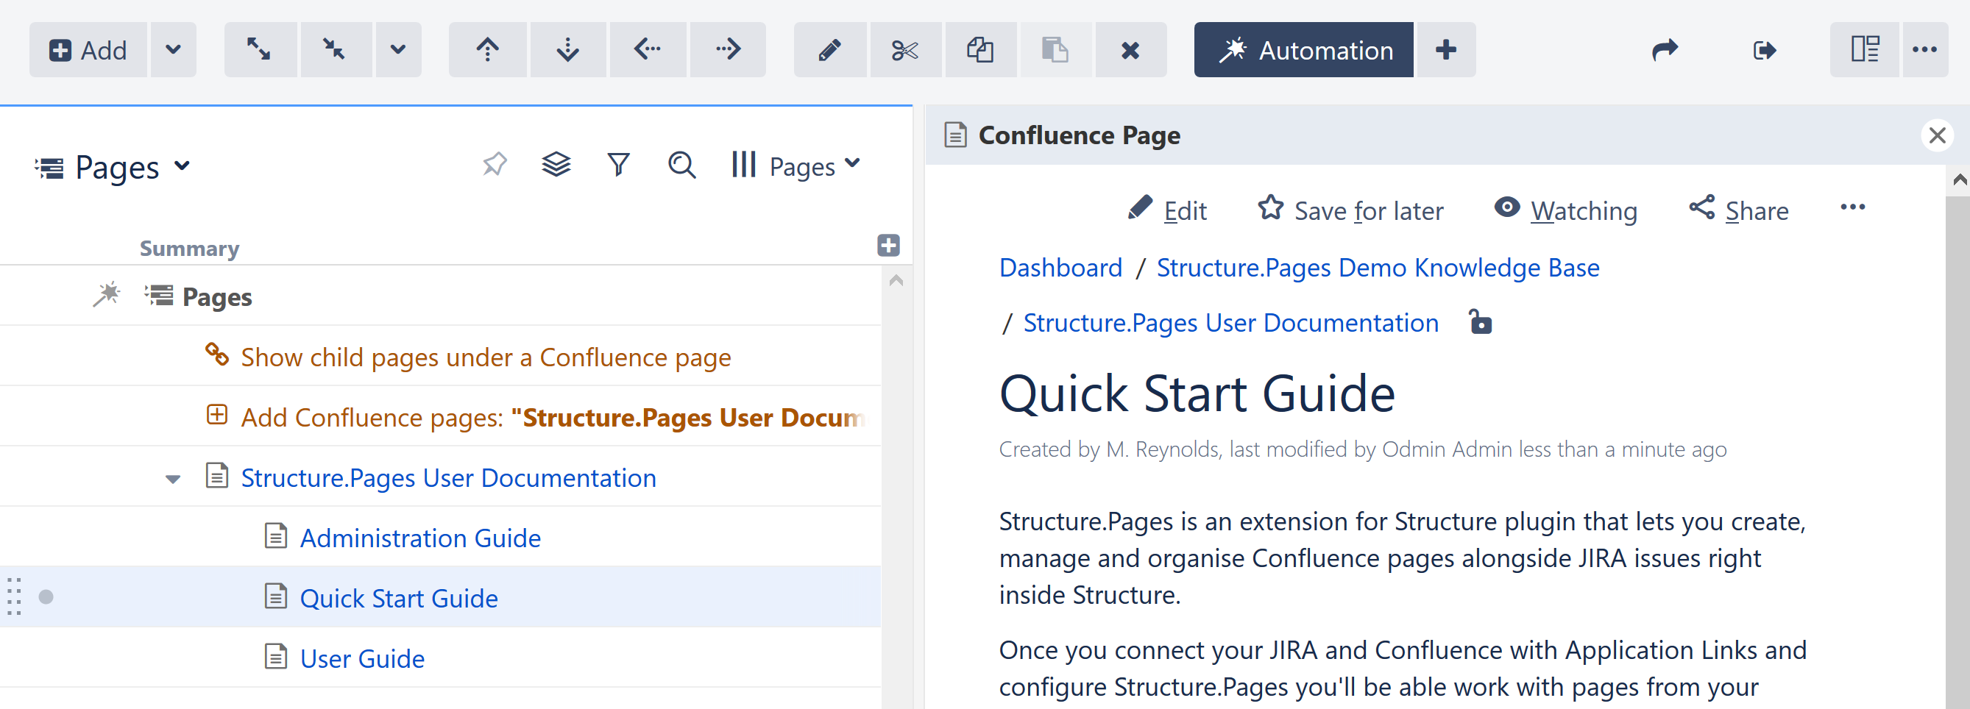Click the unlocked padlock next to User Documentation

pyautogui.click(x=1481, y=322)
